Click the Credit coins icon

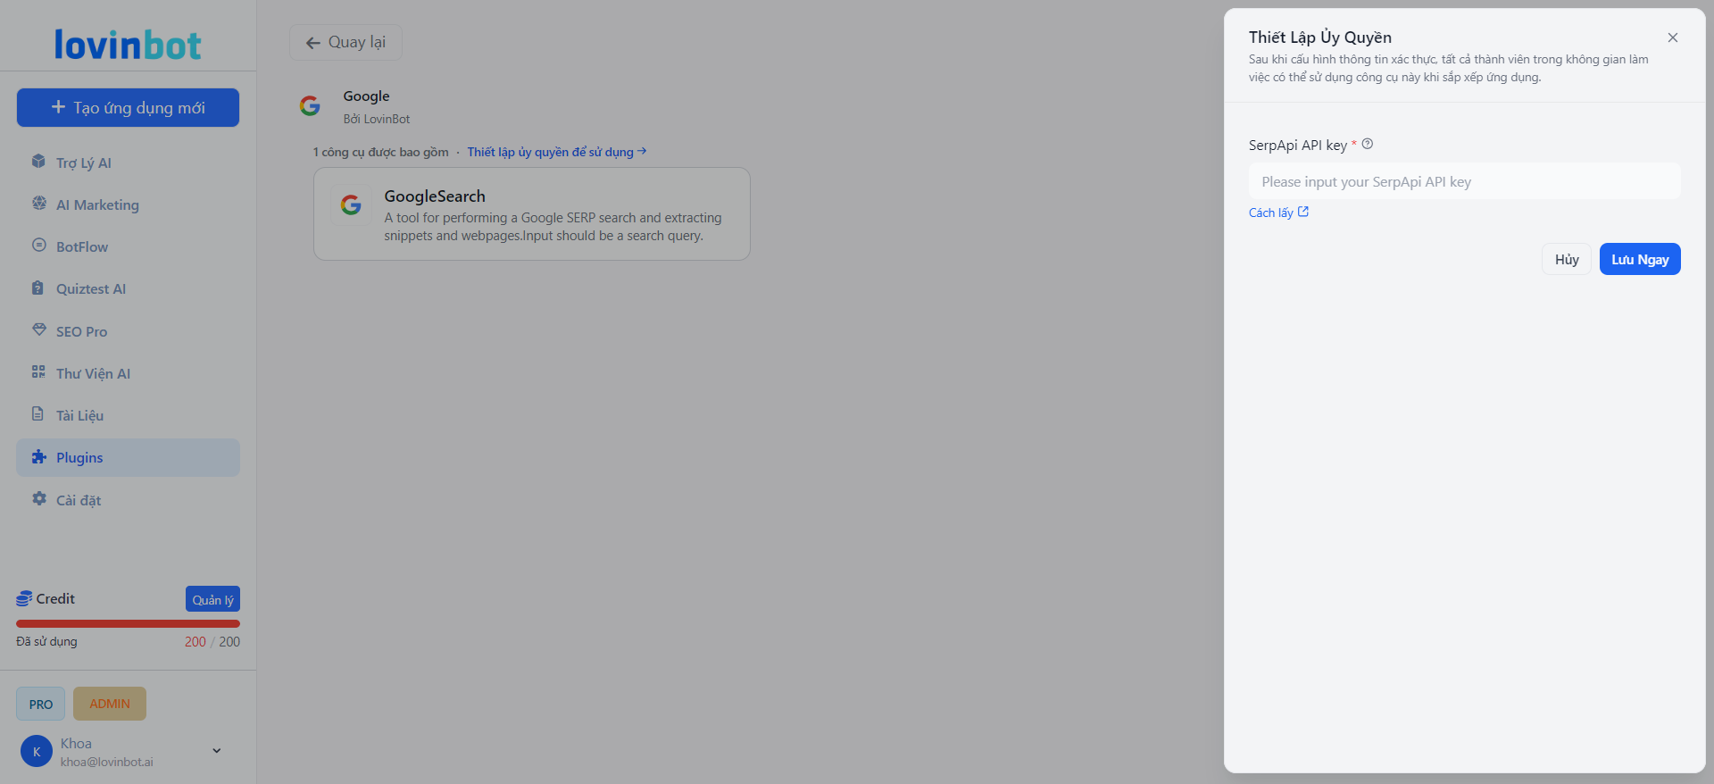pos(24,599)
